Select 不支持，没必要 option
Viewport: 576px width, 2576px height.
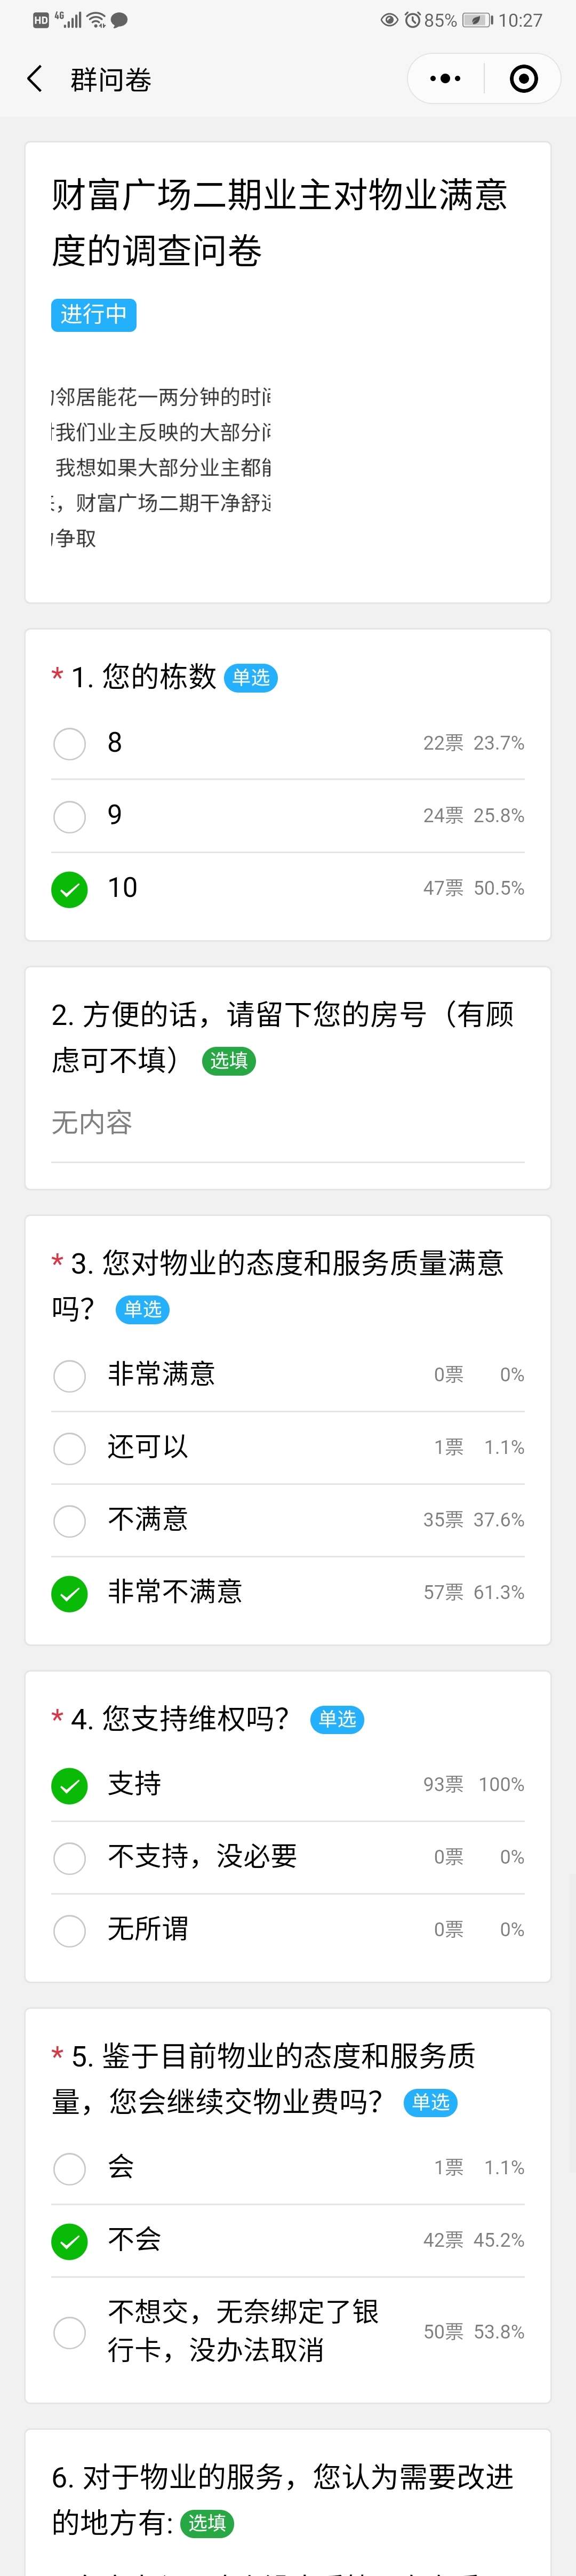(x=288, y=1857)
